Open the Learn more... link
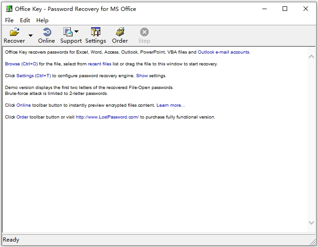The image size is (318, 247). click(171, 105)
